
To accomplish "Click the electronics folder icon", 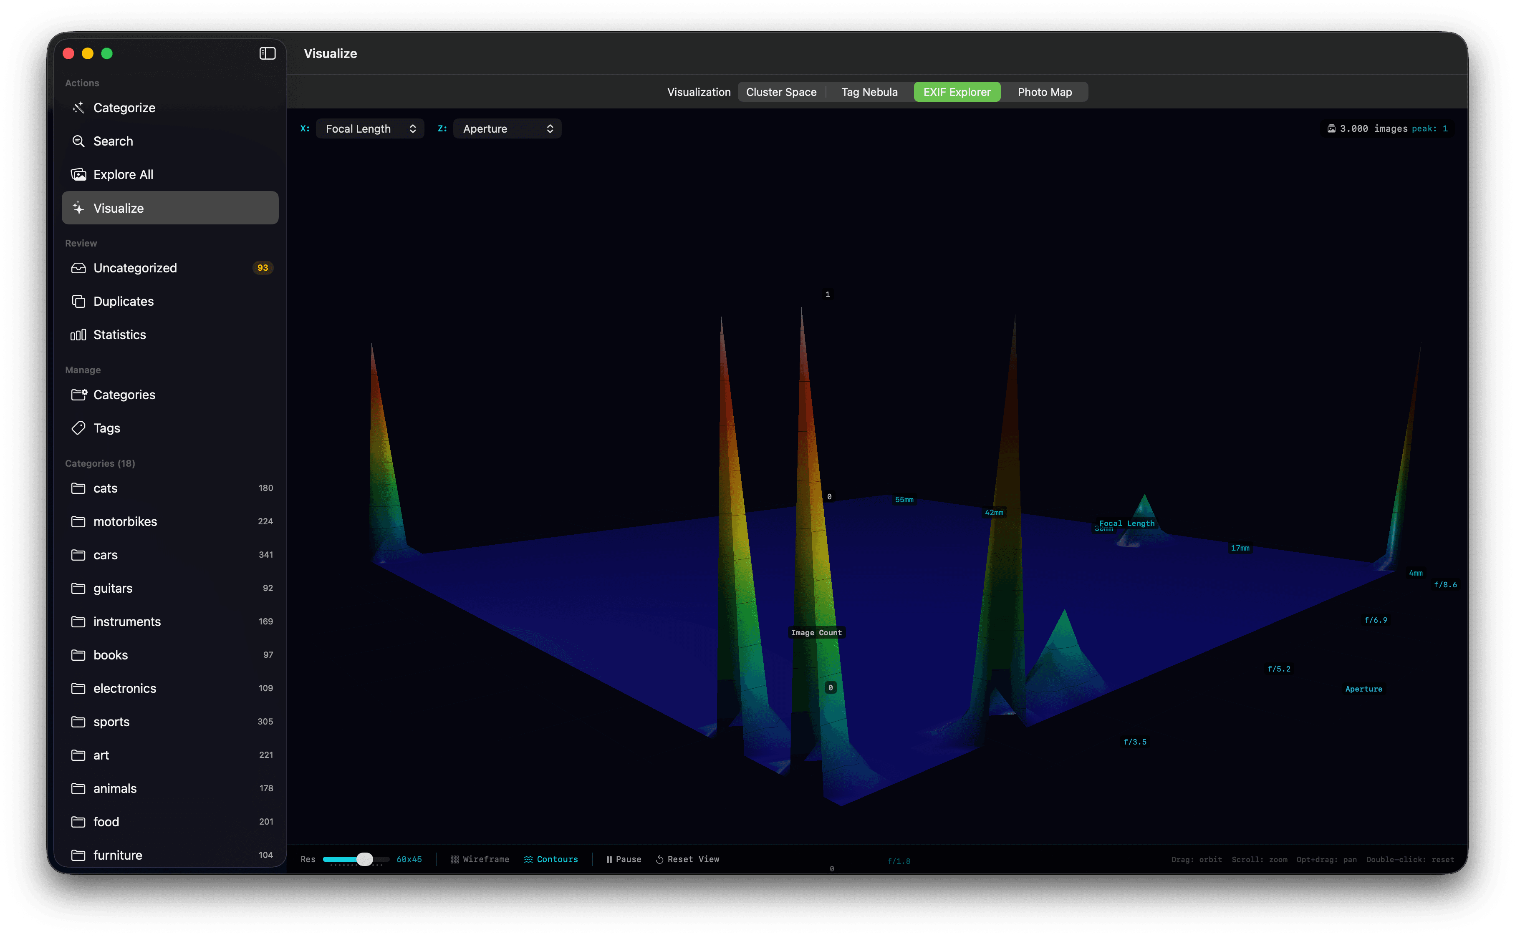I will pyautogui.click(x=78, y=688).
